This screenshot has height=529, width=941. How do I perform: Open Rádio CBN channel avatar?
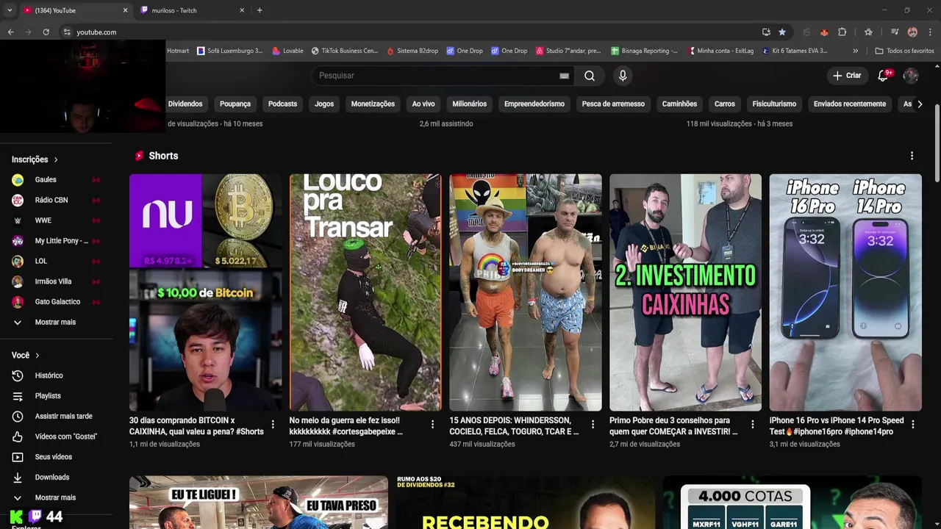point(18,200)
